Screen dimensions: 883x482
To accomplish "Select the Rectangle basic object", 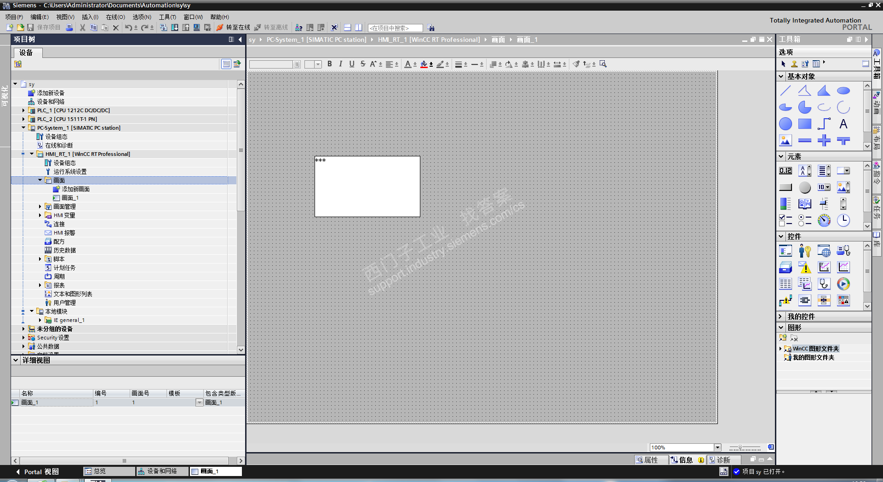I will coord(805,124).
